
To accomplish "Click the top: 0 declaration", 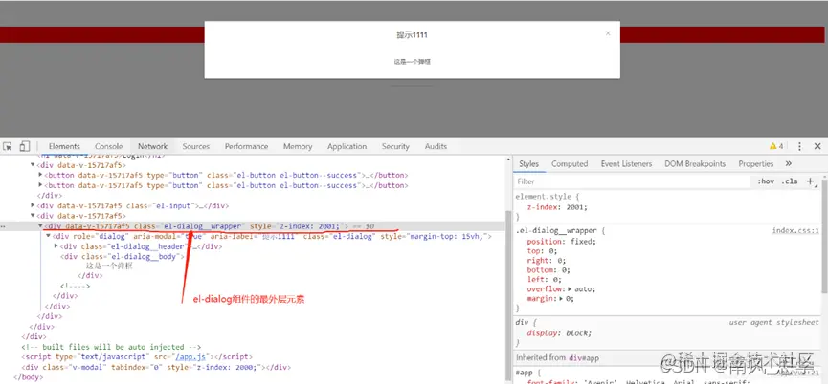I will coord(545,250).
